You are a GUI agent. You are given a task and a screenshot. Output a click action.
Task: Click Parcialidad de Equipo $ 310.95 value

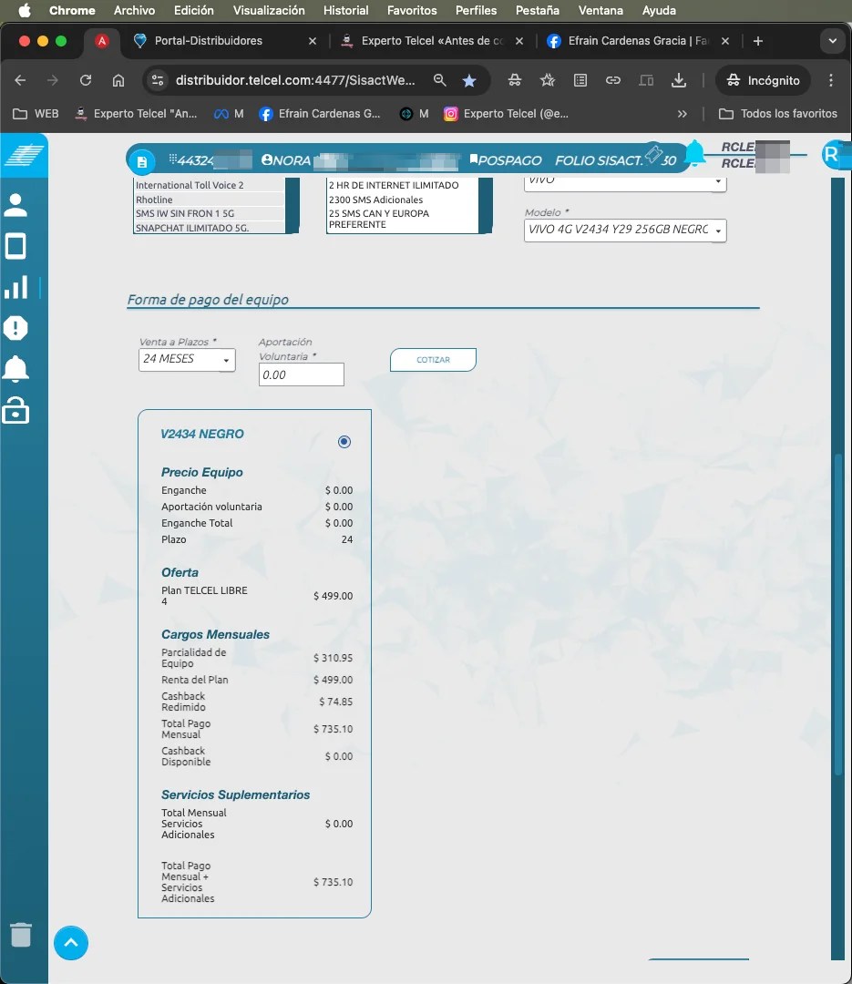pos(333,658)
